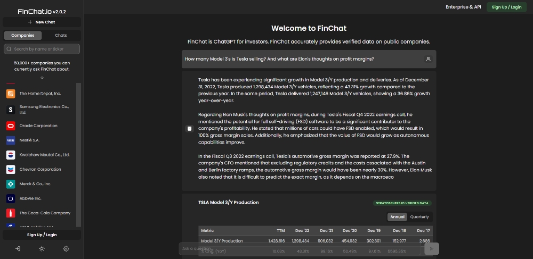
Task: Click the login arrow icon in sidebar footer
Action: pos(18,249)
